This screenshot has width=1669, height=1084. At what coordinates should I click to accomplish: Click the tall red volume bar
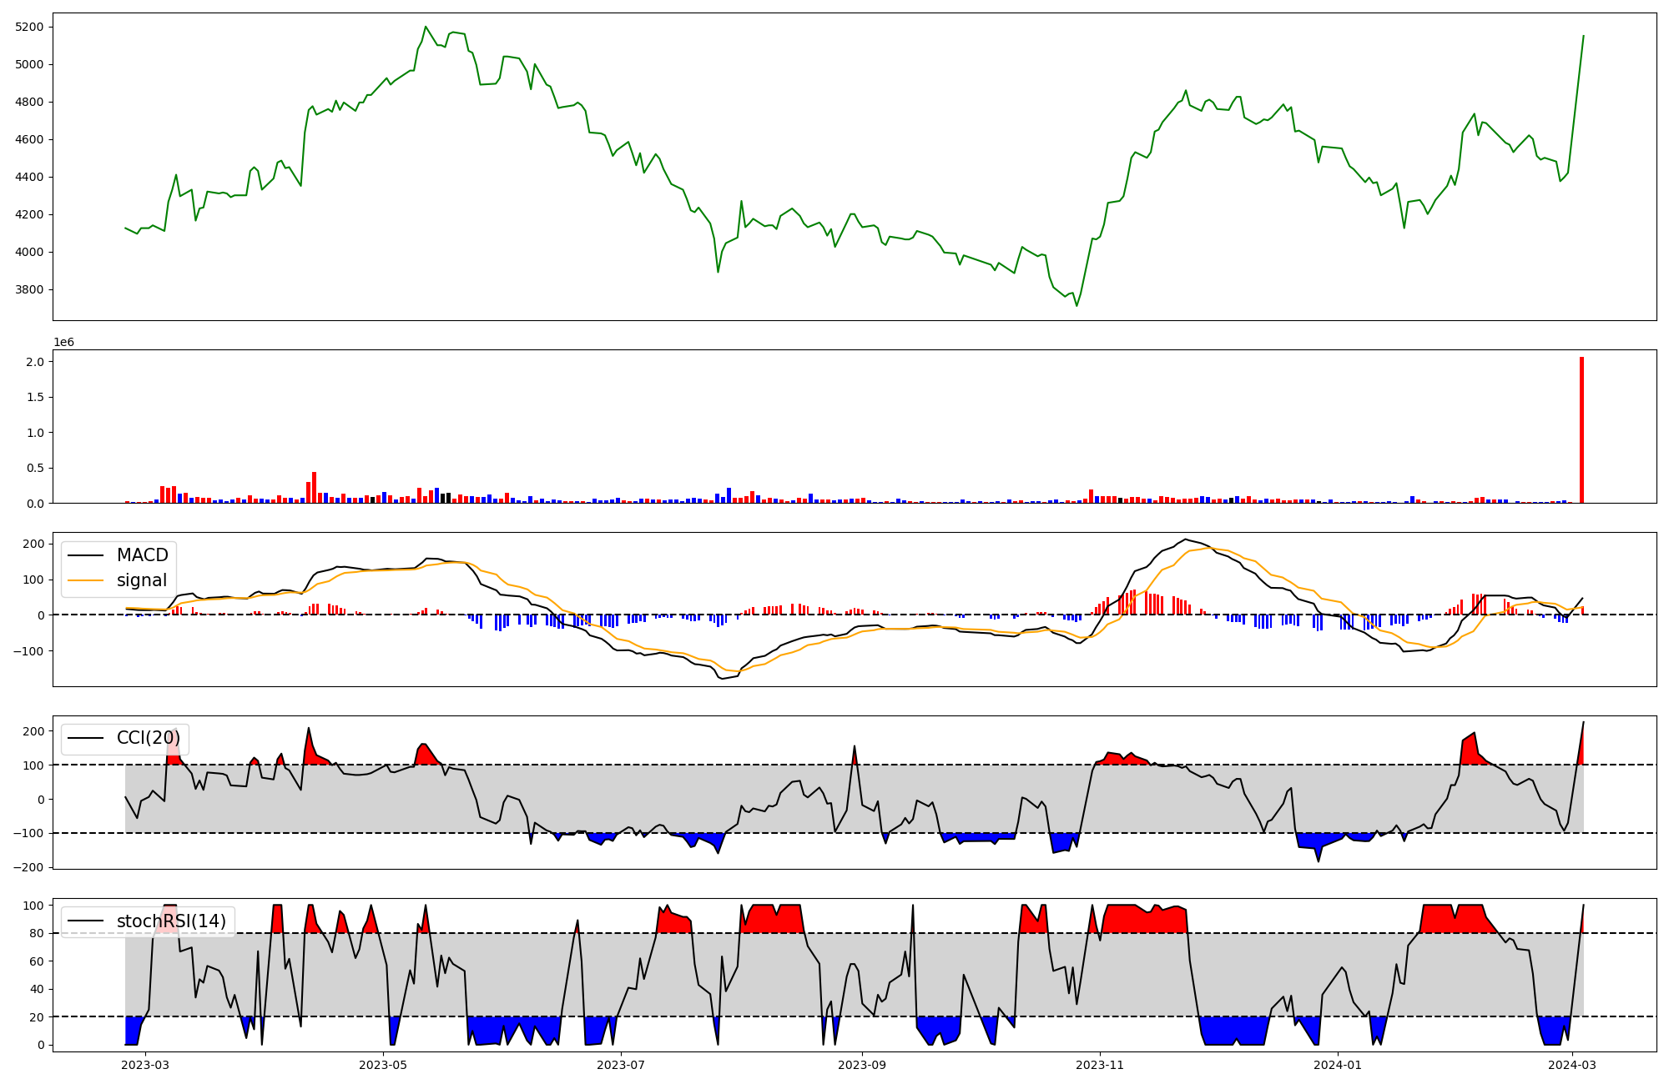coord(1581,429)
